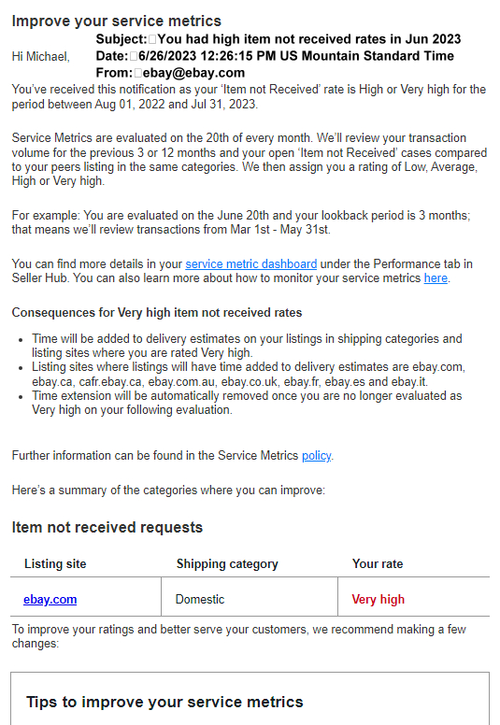The height and width of the screenshot is (725, 500).
Task: Select the Subject line of the email
Action: (279, 39)
